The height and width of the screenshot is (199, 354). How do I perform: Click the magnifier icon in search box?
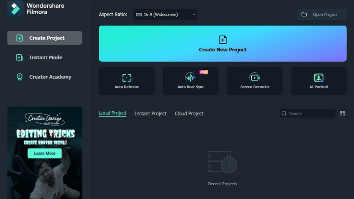pos(284,114)
